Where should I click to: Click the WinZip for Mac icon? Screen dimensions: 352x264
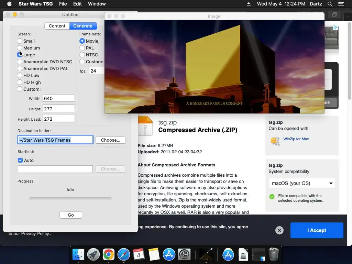click(275, 141)
